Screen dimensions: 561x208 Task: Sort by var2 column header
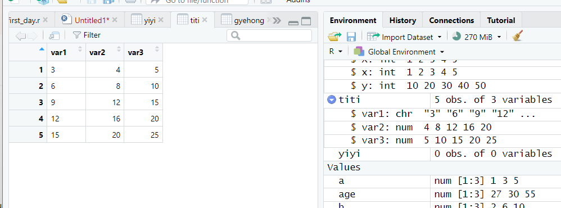105,52
